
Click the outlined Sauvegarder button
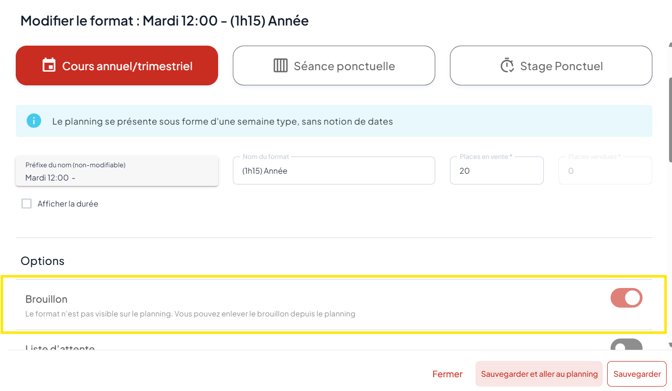[637, 374]
